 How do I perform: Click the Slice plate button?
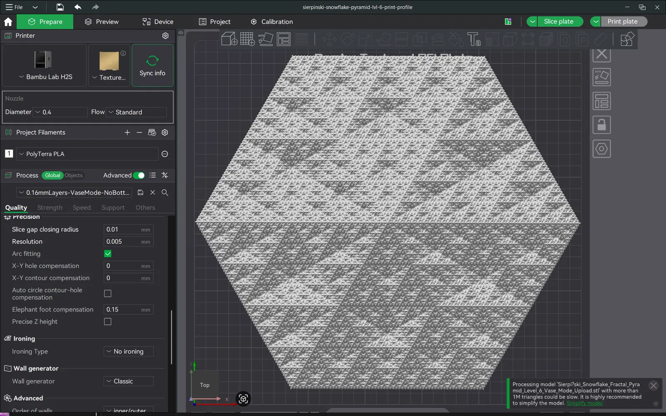[x=558, y=22]
